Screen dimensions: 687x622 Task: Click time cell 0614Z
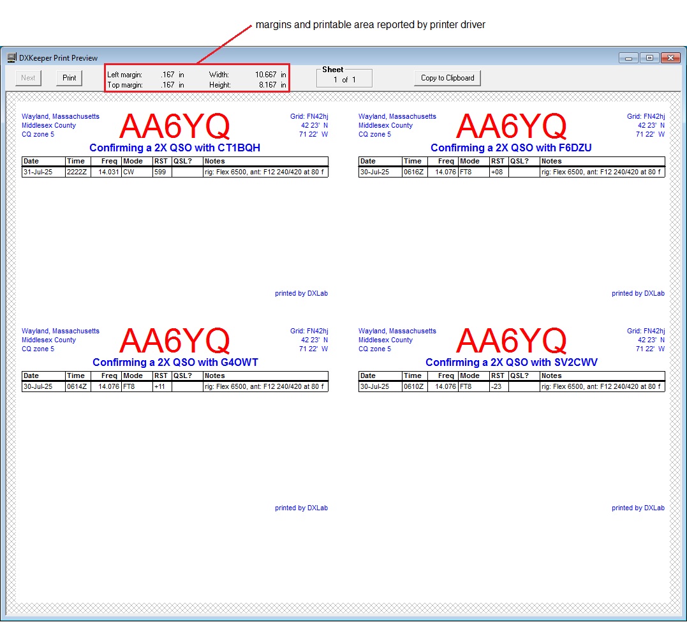(78, 386)
